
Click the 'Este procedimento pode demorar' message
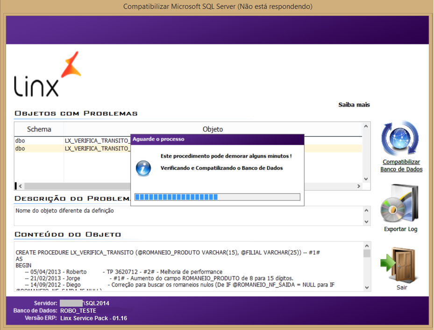pos(226,156)
